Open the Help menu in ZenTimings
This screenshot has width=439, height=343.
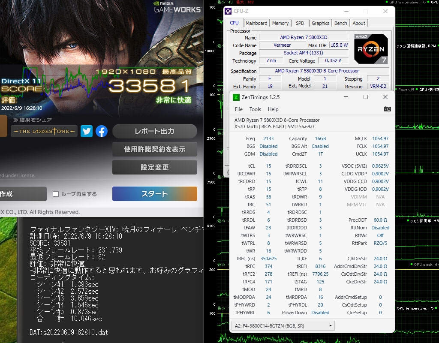click(273, 109)
